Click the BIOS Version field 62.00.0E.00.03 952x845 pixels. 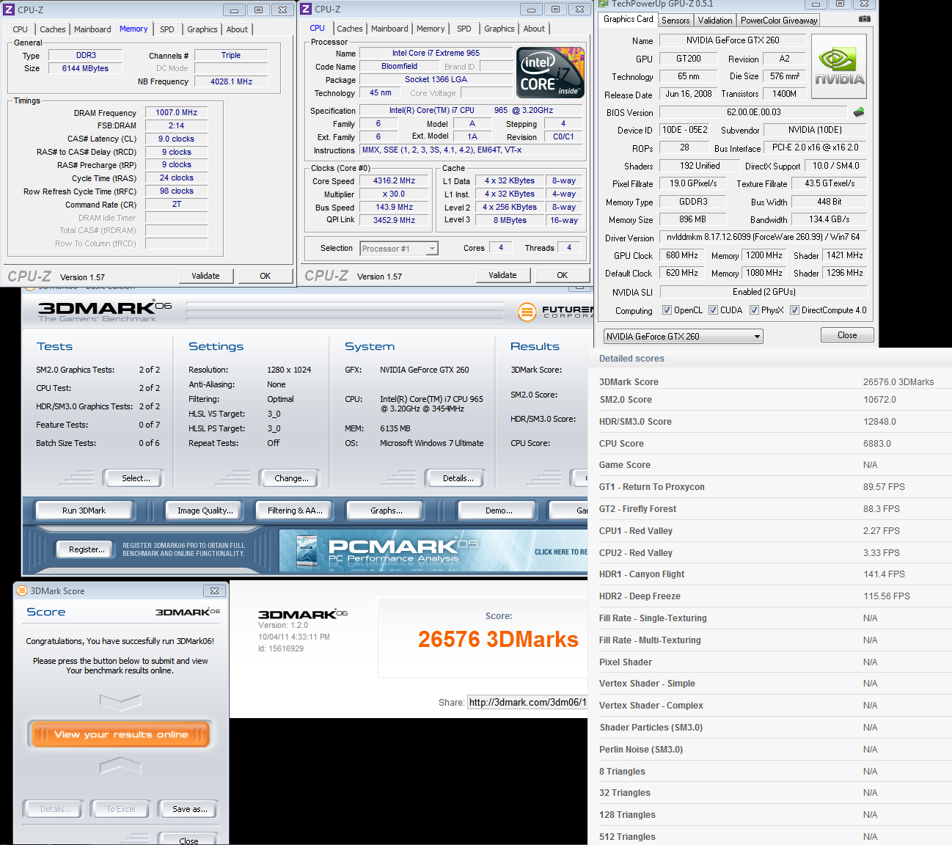[753, 112]
